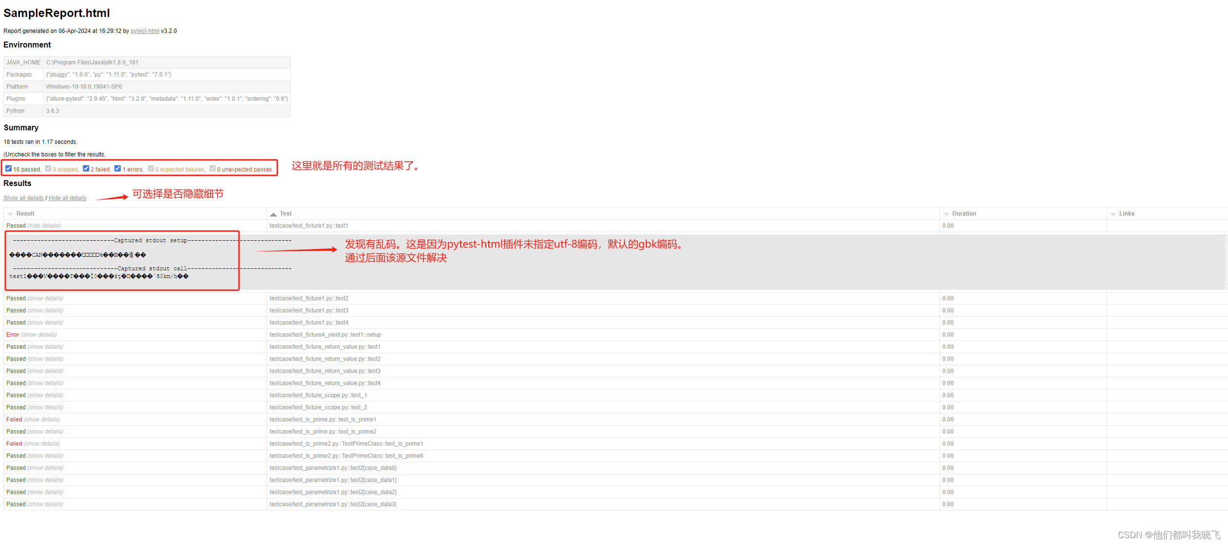Click the Result column sort arrow
Image resolution: width=1228 pixels, height=544 pixels.
(10, 214)
